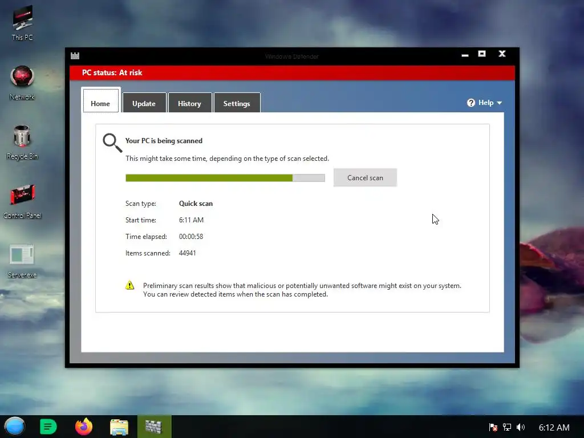Image resolution: width=584 pixels, height=438 pixels.
Task: Open the Control Panel desktop icon
Action: (x=22, y=202)
